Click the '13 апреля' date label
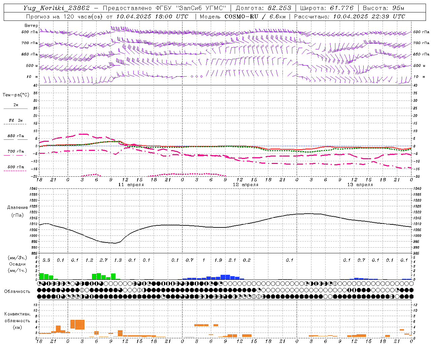Viewport: 431px width, 344px height. (x=360, y=185)
